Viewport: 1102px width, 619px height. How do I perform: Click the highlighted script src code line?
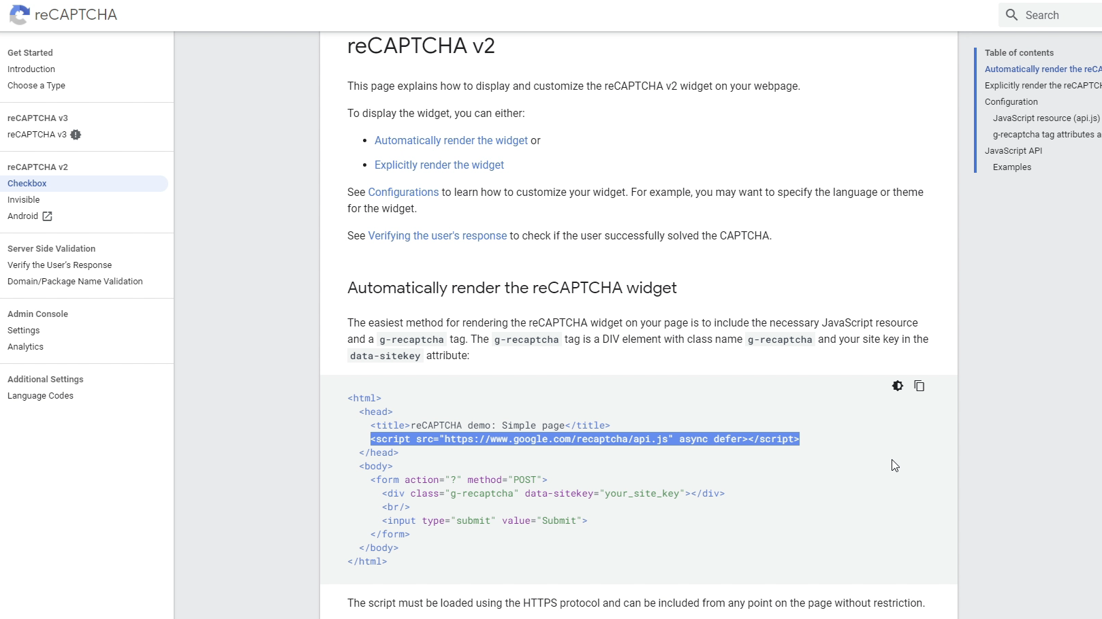585,439
